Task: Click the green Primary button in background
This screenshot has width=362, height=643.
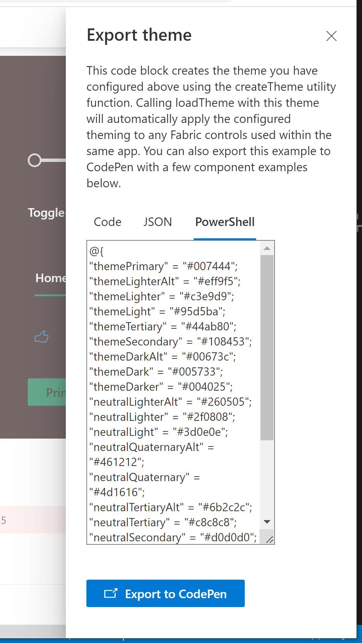Action: pyautogui.click(x=47, y=392)
